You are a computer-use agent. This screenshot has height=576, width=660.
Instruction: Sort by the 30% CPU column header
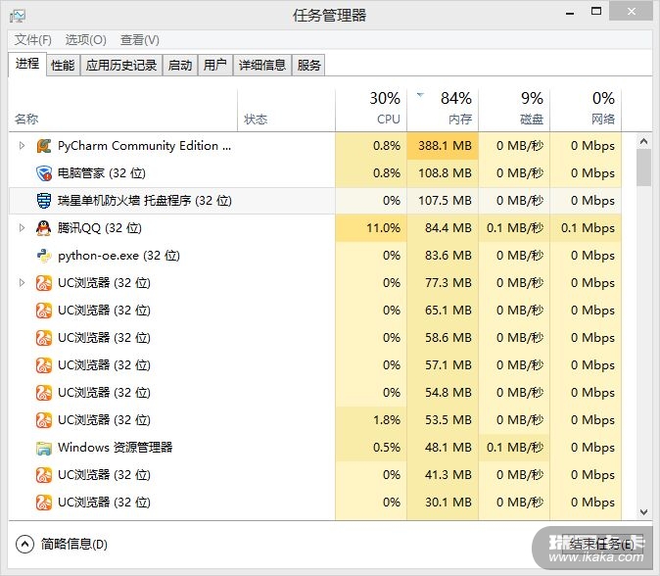(x=371, y=111)
